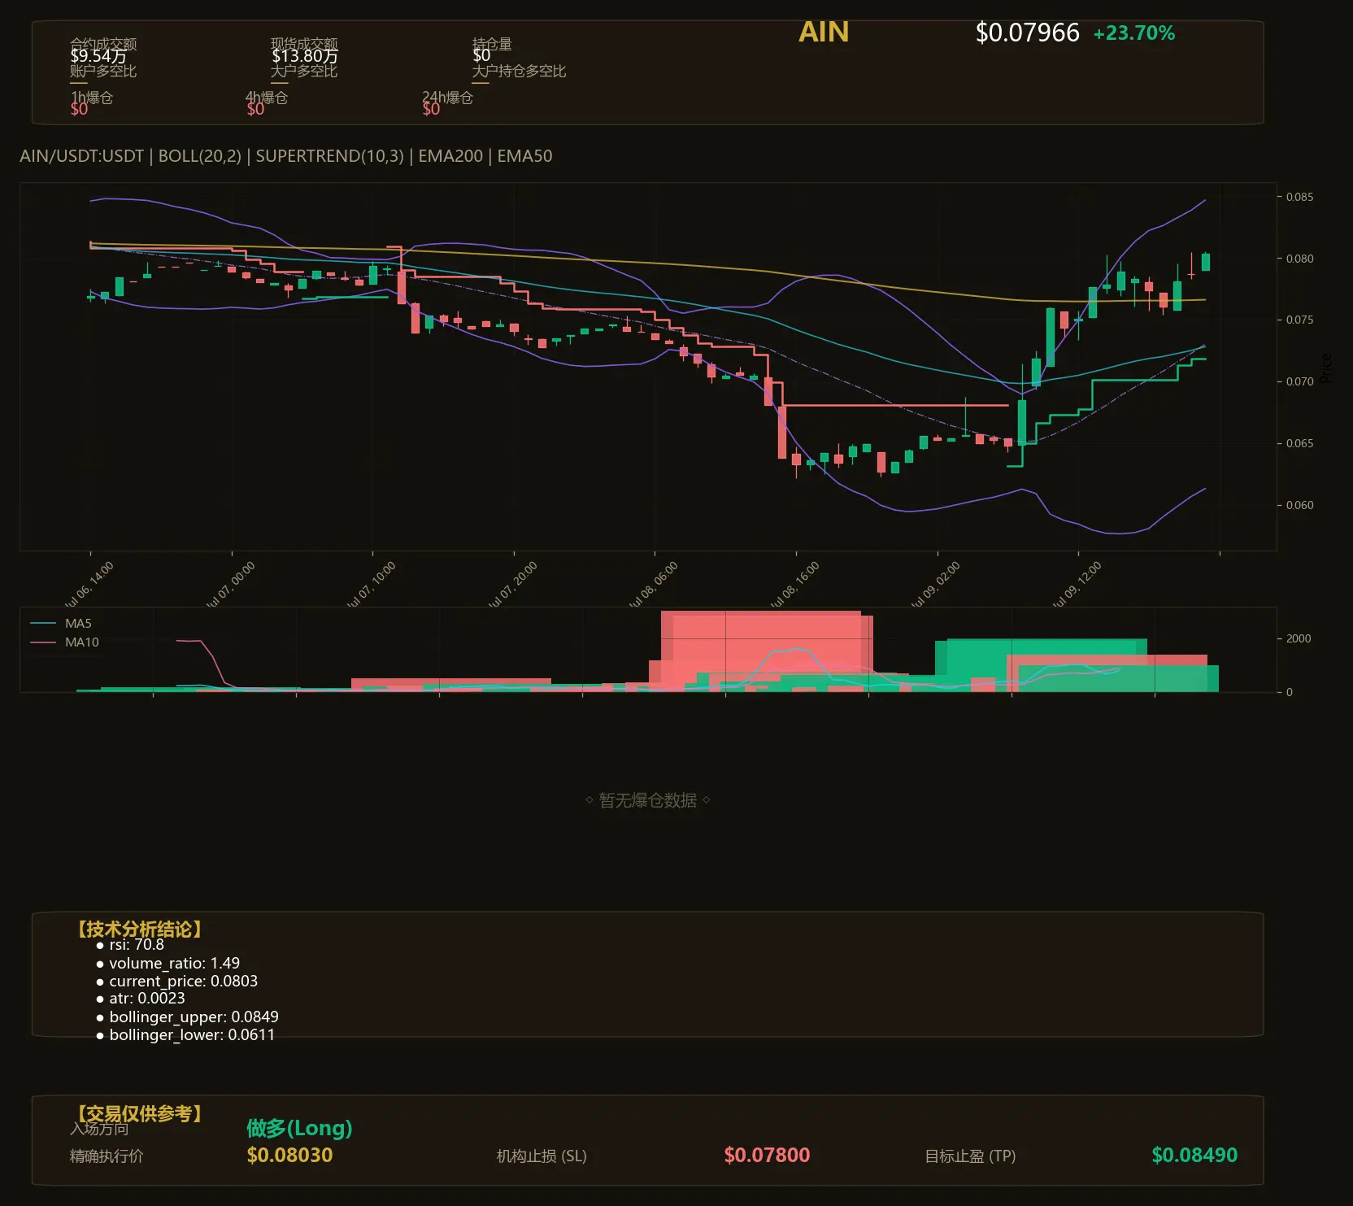1353x1206 pixels.
Task: Select the $0.07800 stop-loss value
Action: [x=767, y=1155]
